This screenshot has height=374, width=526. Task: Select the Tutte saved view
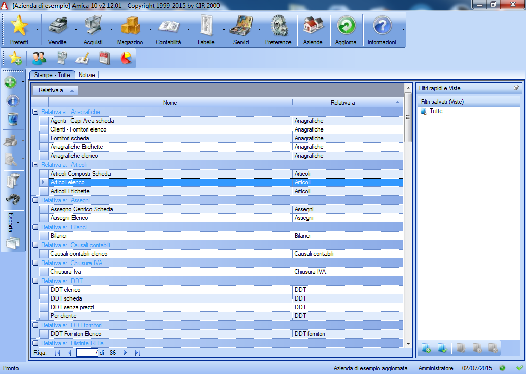pyautogui.click(x=436, y=111)
